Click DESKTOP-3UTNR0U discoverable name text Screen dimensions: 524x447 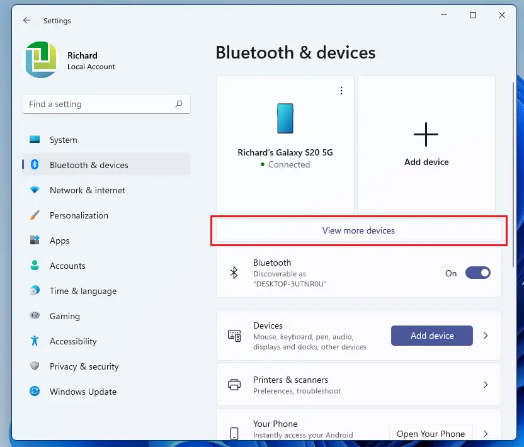coord(290,284)
